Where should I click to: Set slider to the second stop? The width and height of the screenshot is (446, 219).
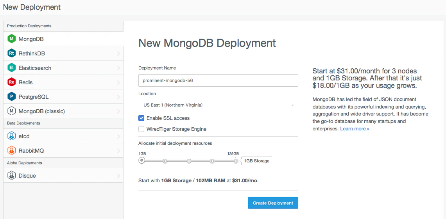(165, 161)
